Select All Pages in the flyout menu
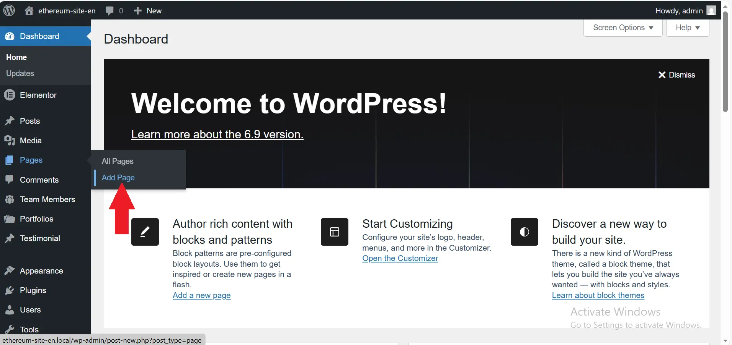This screenshot has height=345, width=732. (x=118, y=161)
